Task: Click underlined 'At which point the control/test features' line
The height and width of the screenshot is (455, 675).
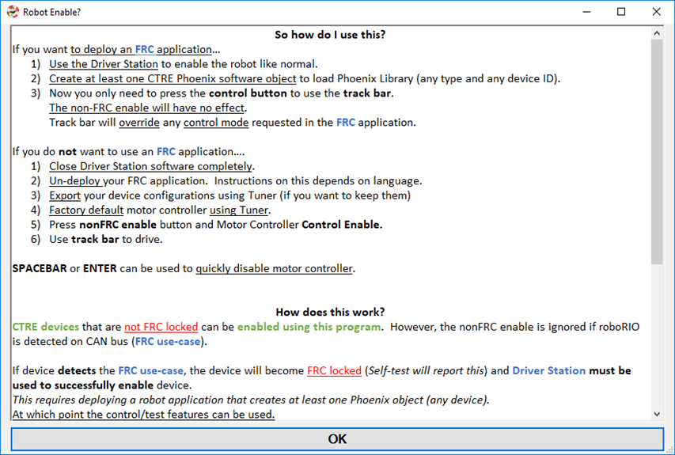Action: click(x=143, y=415)
